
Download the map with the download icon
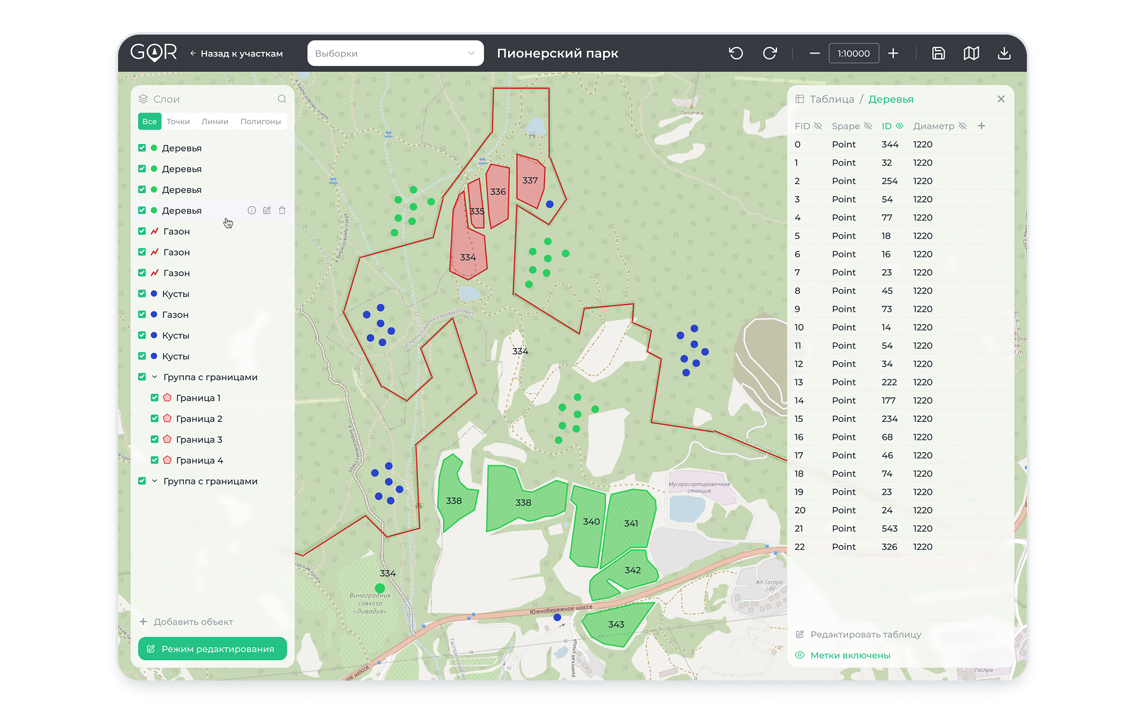coord(1004,53)
